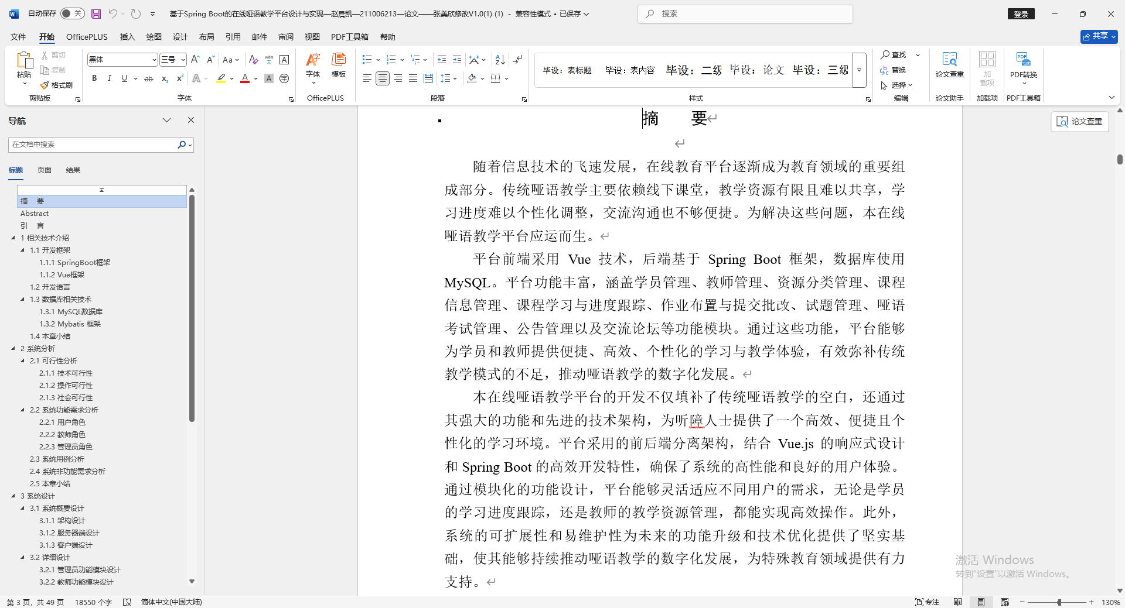Viewport: 1125px width, 608px height.
Task: Click the PDF转换 conversion icon
Action: tap(1023, 61)
